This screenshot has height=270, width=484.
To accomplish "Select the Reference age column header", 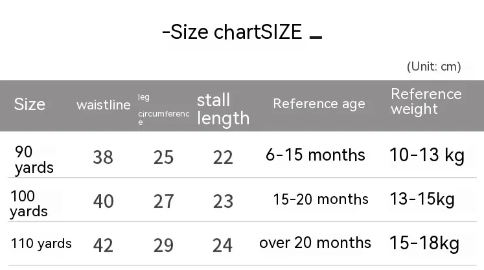I will pyautogui.click(x=319, y=104).
